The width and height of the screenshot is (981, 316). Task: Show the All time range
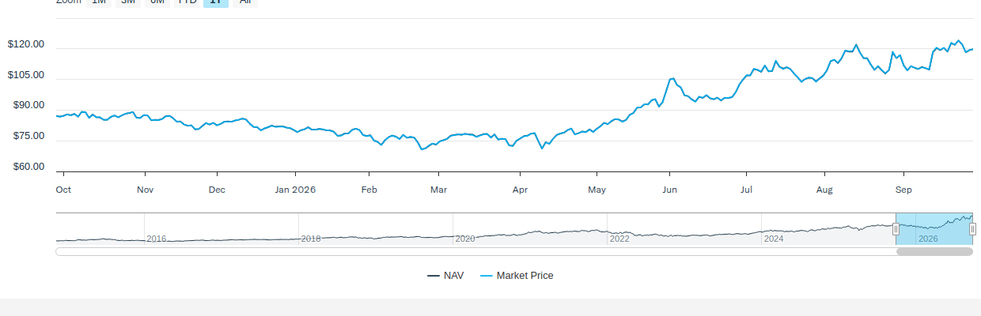[x=245, y=2]
